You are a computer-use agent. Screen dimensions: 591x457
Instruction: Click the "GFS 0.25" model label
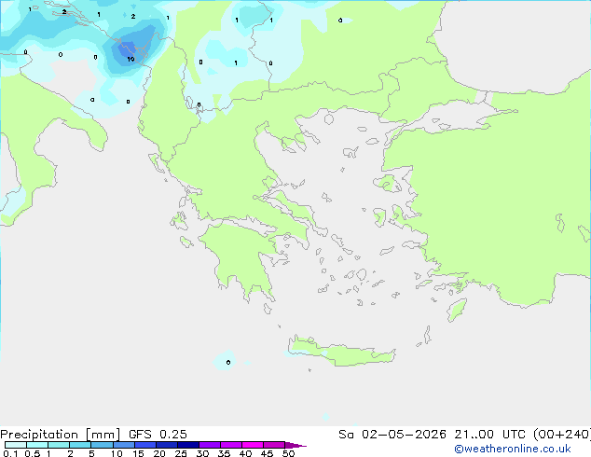[x=158, y=435]
